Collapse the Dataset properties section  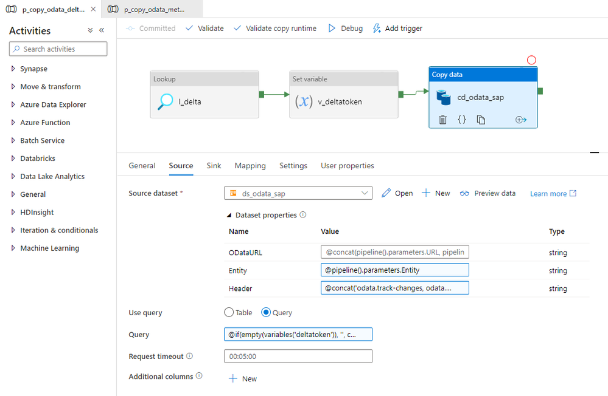(229, 215)
